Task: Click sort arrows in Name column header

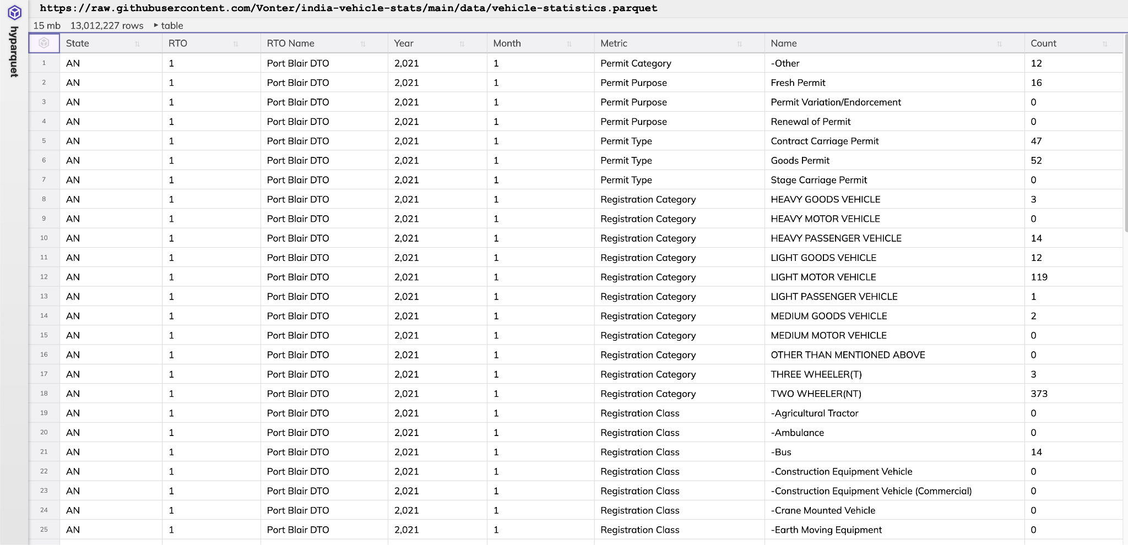Action: (x=999, y=44)
